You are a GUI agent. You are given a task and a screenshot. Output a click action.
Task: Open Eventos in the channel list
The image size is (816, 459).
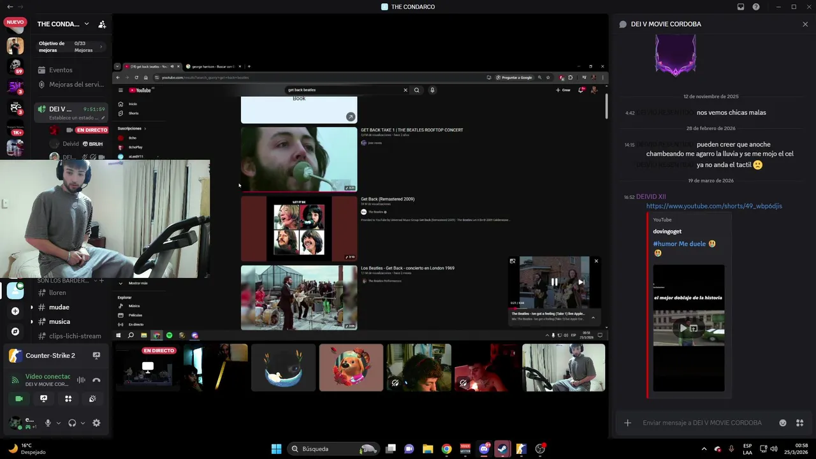tap(61, 70)
